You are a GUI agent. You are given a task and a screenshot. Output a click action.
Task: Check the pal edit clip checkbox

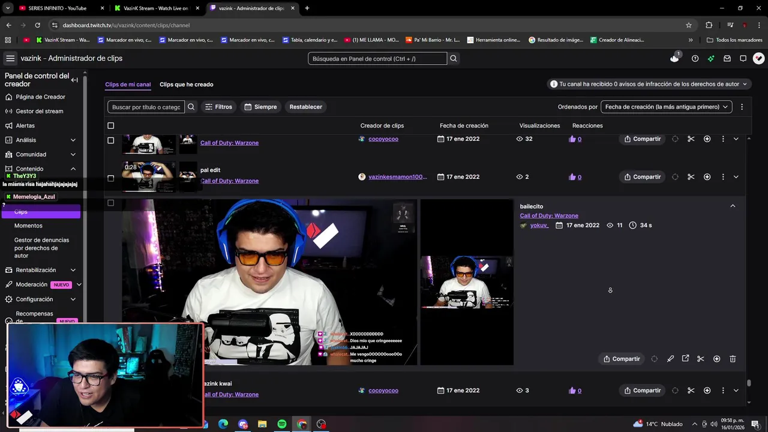tap(110, 178)
